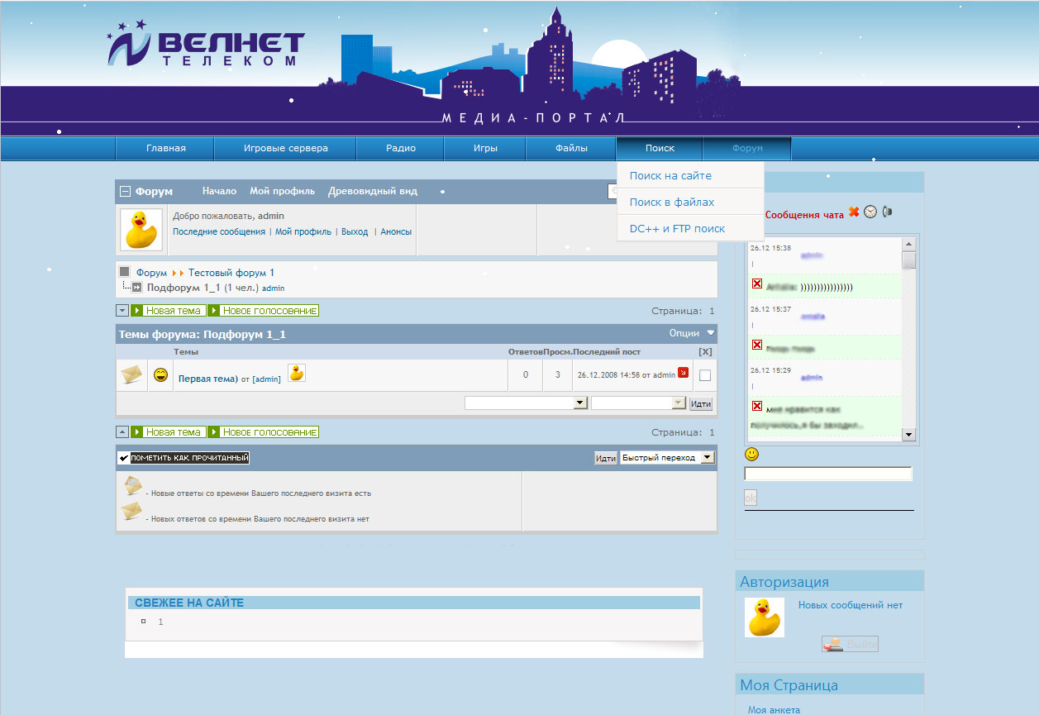The height and width of the screenshot is (715, 1039).
Task: Open the Быстрый переход dropdown
Action: (666, 456)
